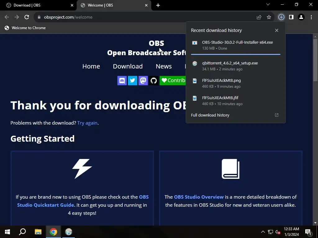
Task: Click the FIFSuJsXEAckMtB.jfif file icon
Action: pos(195,98)
